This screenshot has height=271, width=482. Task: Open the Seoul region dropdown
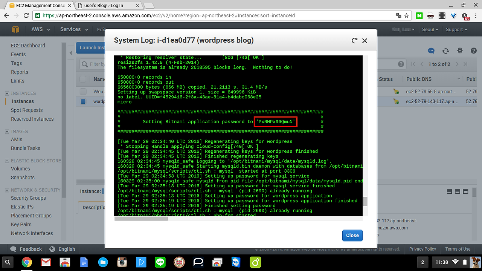[430, 29]
